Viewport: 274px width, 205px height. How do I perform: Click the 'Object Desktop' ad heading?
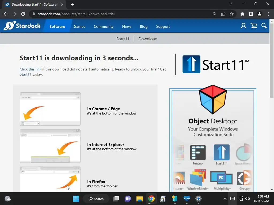[213, 121]
